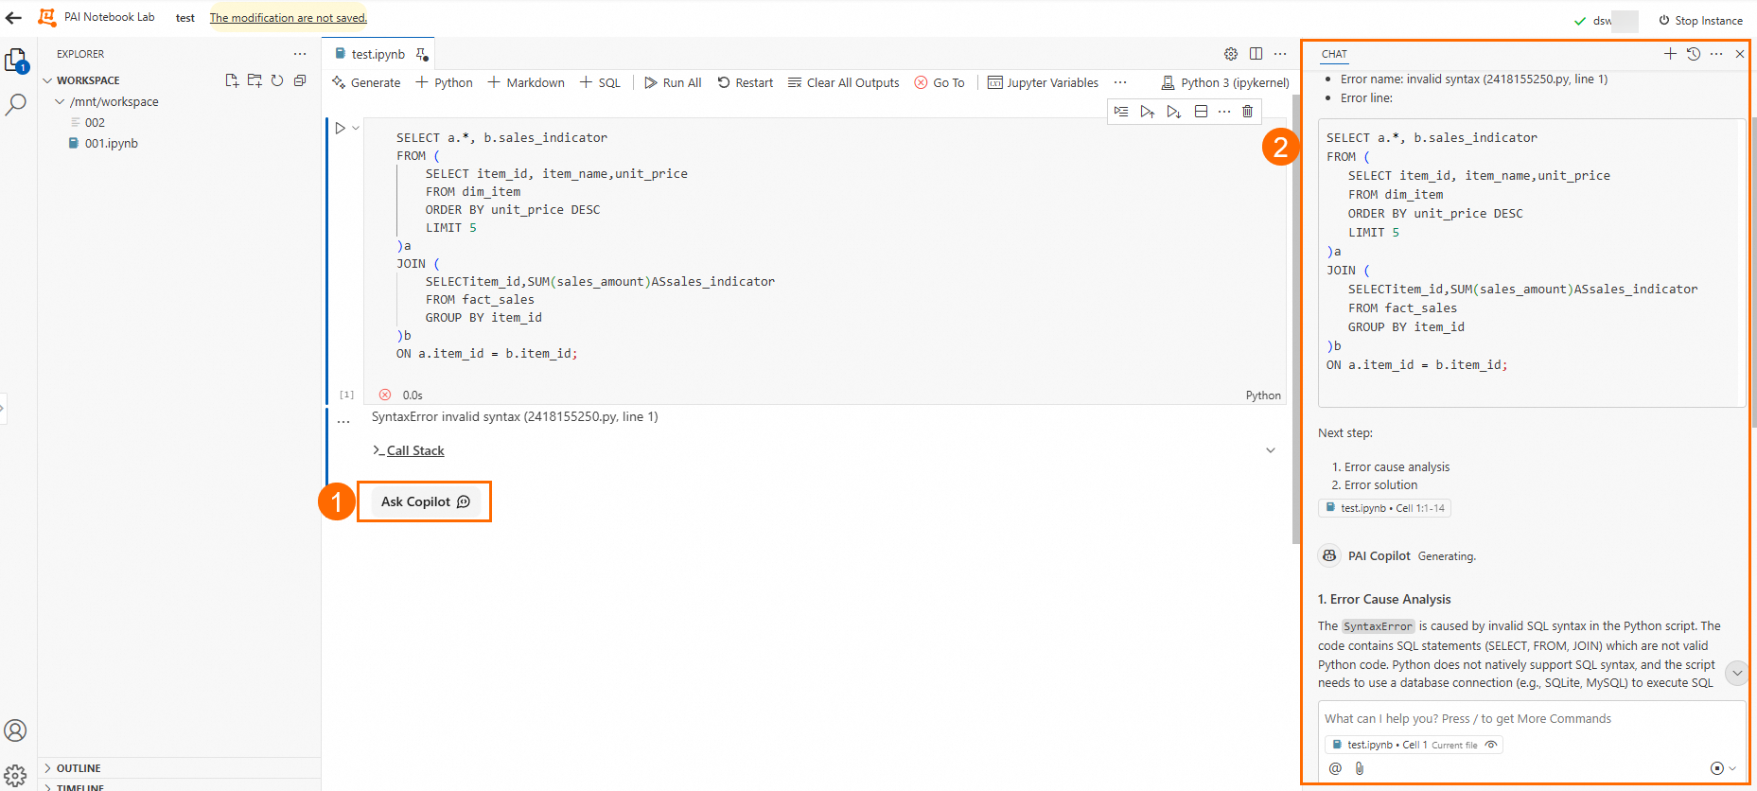Screen dimensions: 1757x791
Task: Collapse all folders in explorer
Action: [300, 80]
